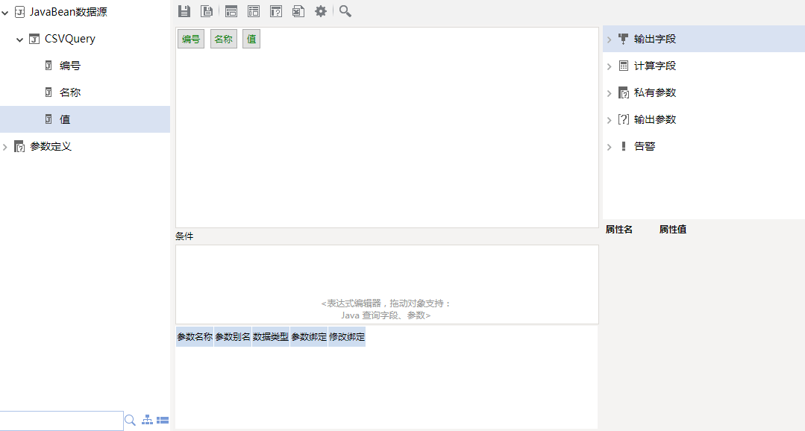Screen dimensions: 805x431
Task: Click the 属性名 column header
Action: (x=619, y=230)
